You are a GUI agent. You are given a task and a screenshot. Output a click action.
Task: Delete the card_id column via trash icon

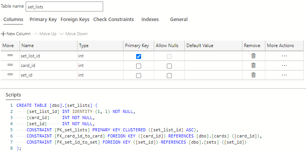point(253,65)
